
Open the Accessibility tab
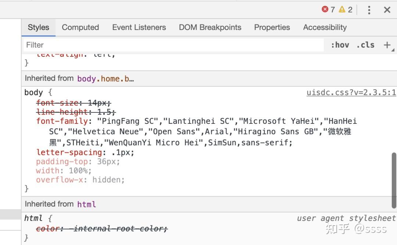[325, 27]
